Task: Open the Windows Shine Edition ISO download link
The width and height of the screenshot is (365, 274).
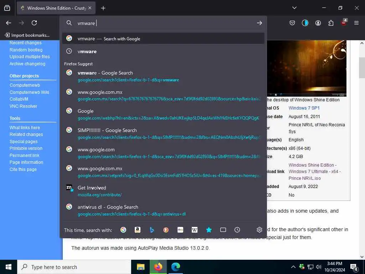Action: tap(315, 172)
